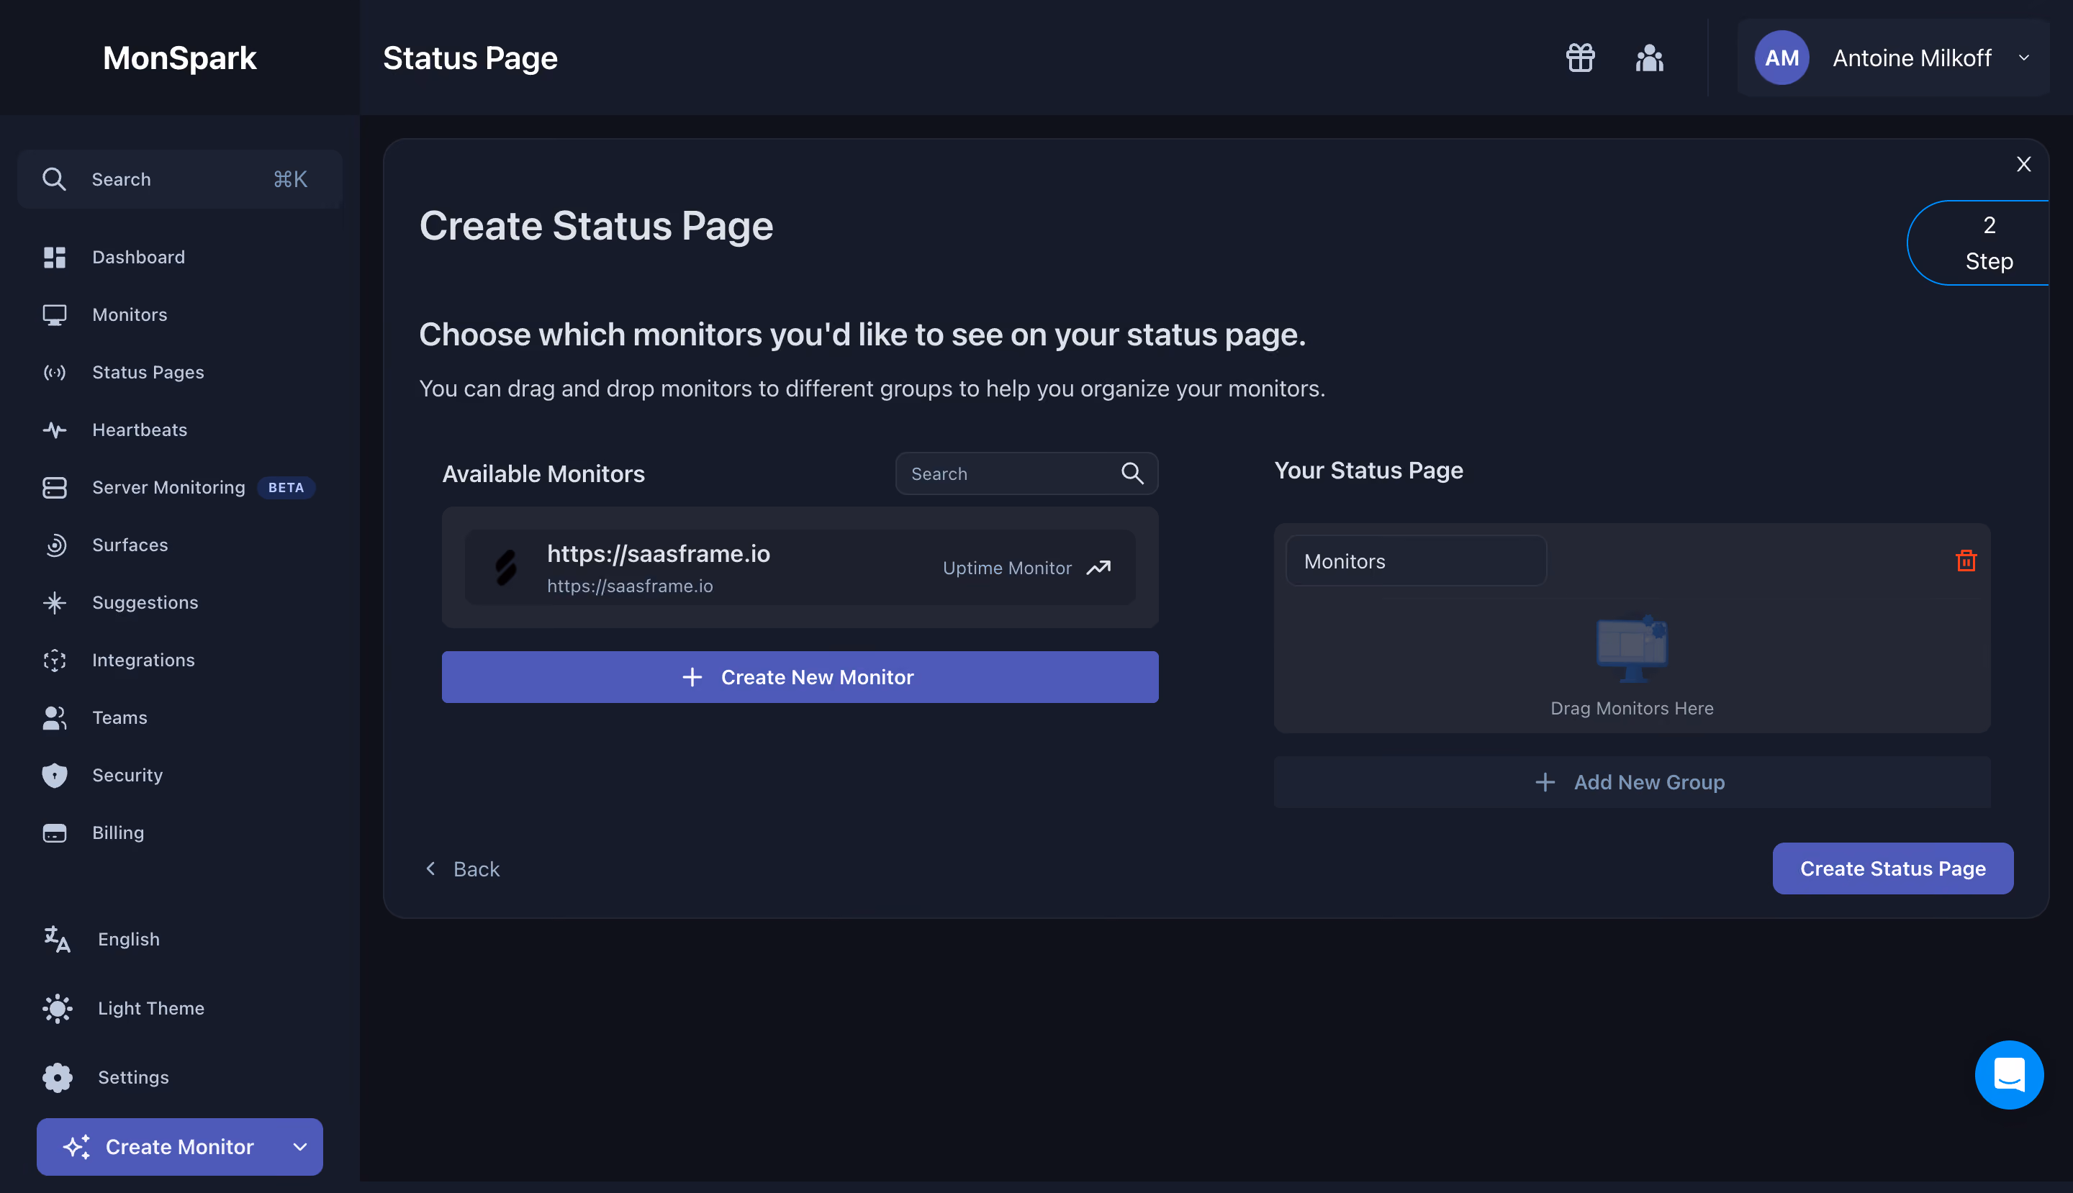Click the Create New Monitor button
The image size is (2073, 1193).
pyautogui.click(x=799, y=677)
